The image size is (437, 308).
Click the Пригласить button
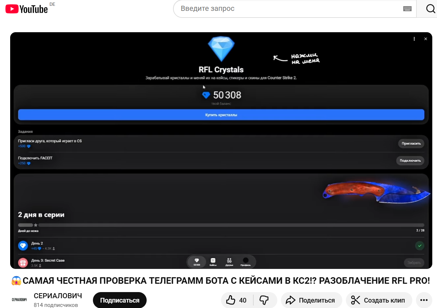point(411,143)
